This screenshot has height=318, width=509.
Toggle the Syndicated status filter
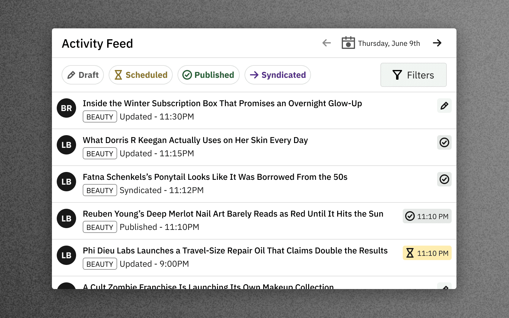(x=278, y=75)
